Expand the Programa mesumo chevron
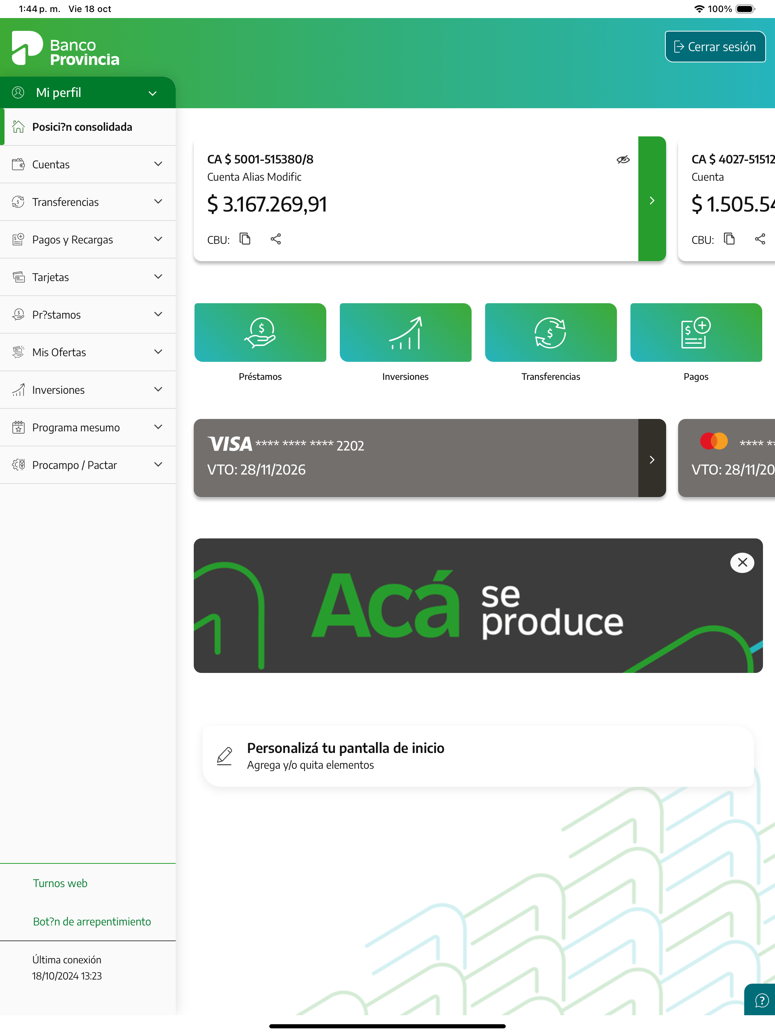This screenshot has width=775, height=1034. click(x=158, y=427)
